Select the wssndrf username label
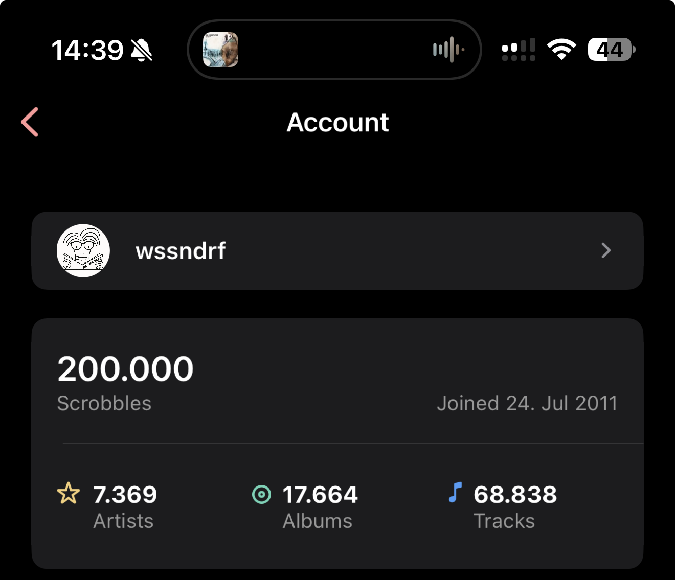675x580 pixels. 181,251
